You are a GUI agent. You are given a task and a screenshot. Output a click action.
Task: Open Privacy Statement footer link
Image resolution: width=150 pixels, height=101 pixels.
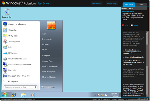[x=118, y=99]
